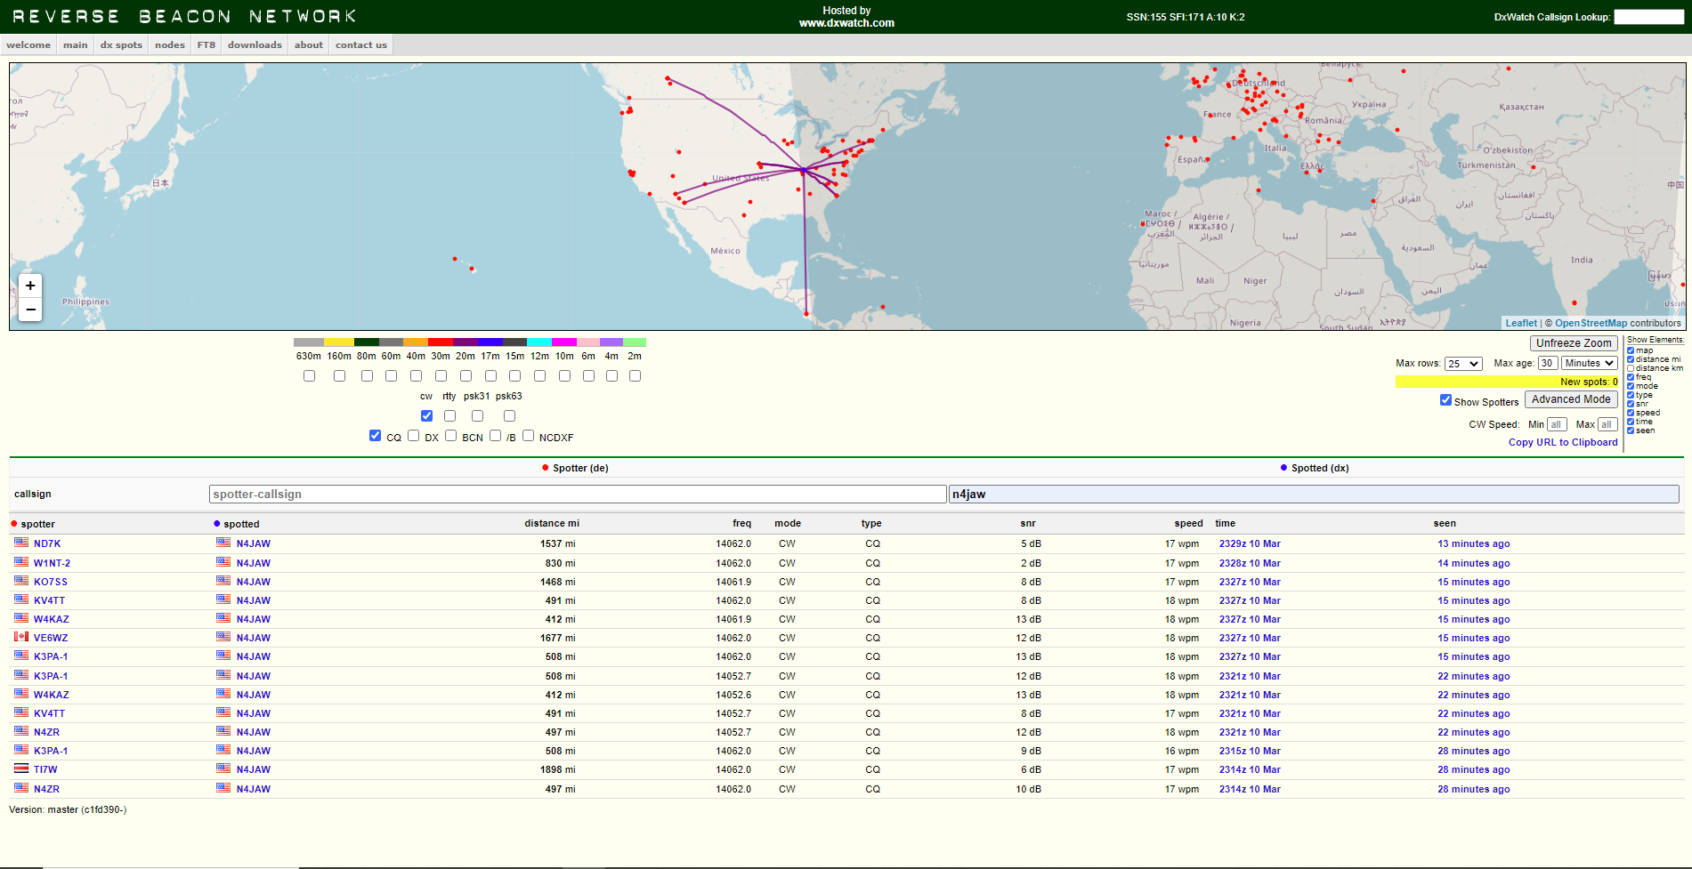The height and width of the screenshot is (869, 1692).
Task: Uncheck the map element checkbox
Action: [1631, 350]
